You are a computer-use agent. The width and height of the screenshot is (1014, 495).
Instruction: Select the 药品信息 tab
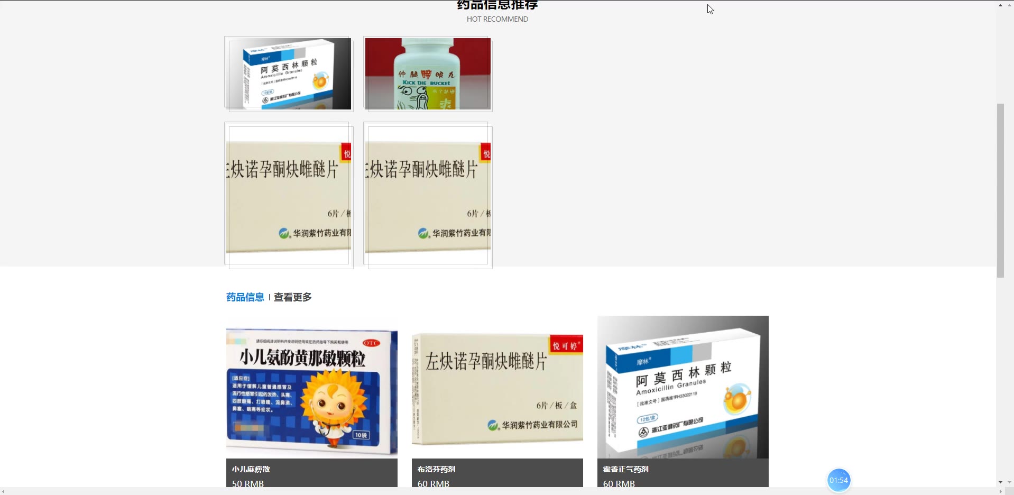245,297
